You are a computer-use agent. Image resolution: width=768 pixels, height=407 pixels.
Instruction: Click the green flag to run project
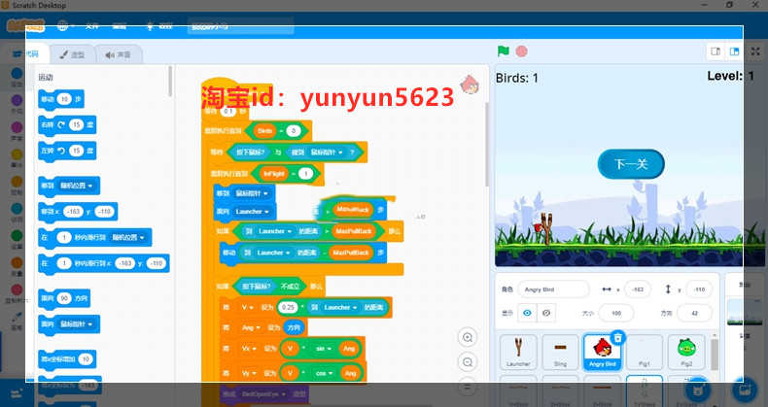[503, 51]
